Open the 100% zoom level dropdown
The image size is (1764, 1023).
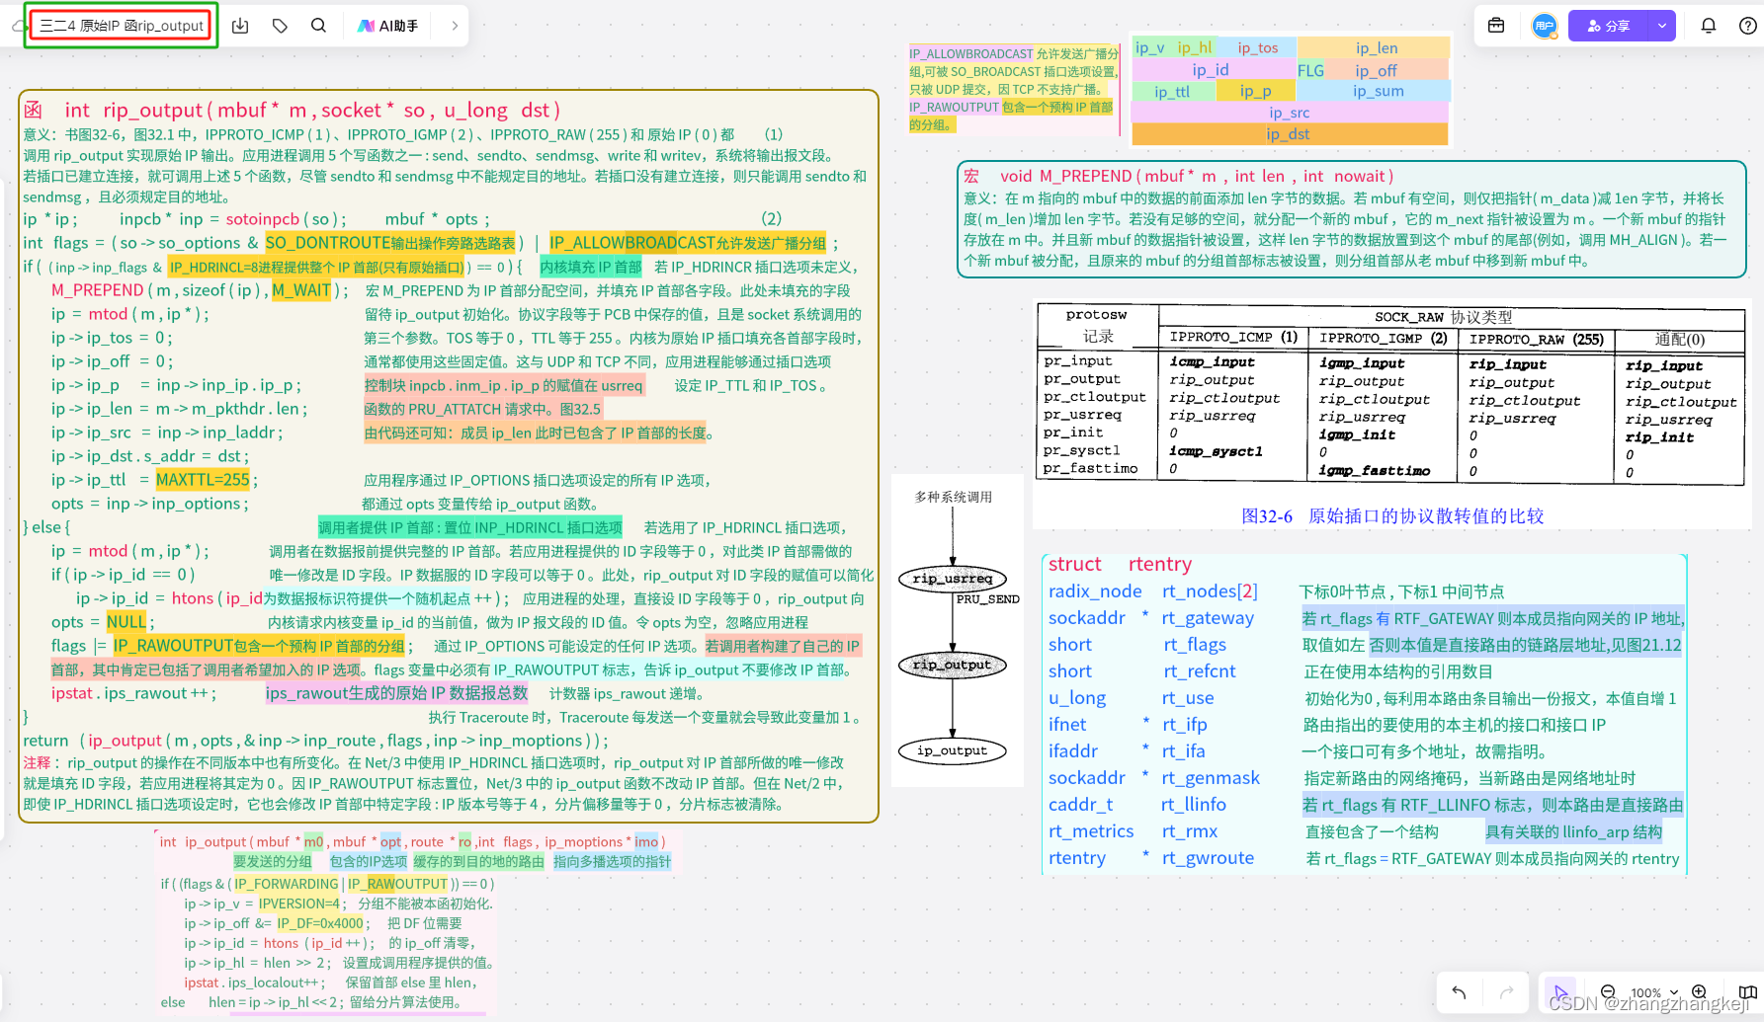coord(1654,992)
